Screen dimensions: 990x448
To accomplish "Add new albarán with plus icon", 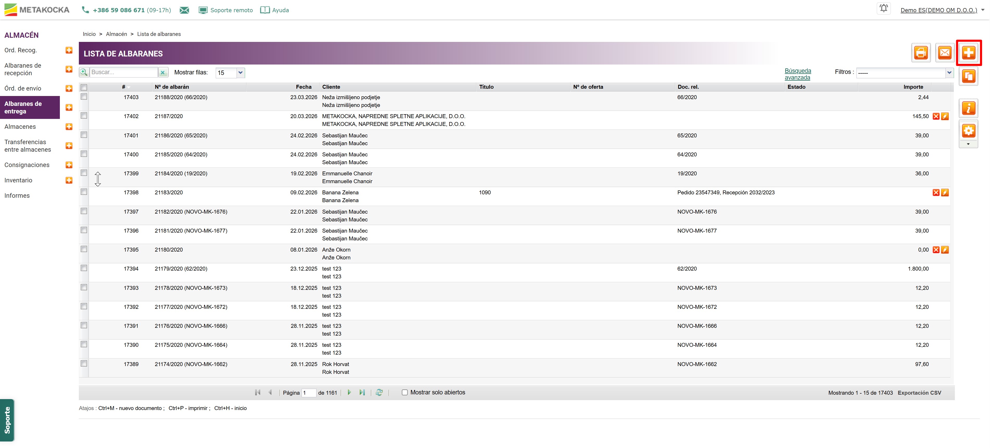I will coord(968,53).
